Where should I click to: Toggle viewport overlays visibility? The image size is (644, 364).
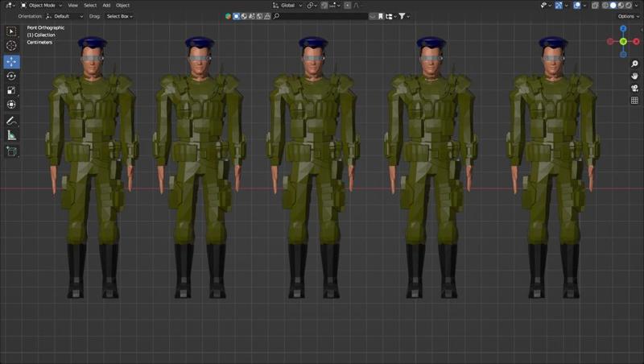[x=577, y=6]
